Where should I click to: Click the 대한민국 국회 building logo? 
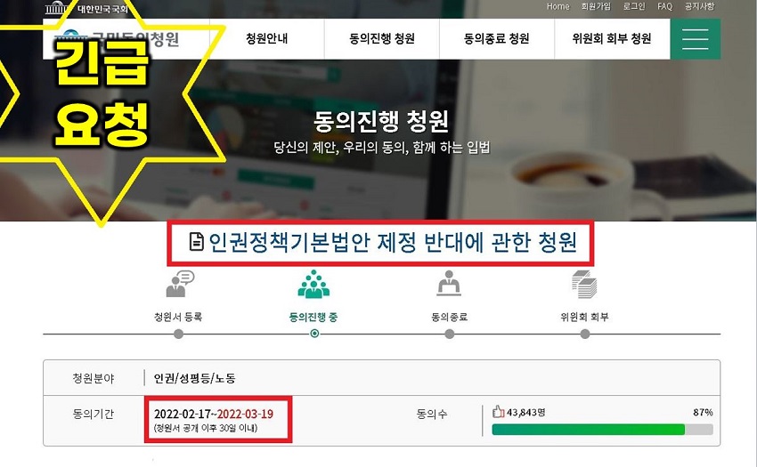click(56, 8)
